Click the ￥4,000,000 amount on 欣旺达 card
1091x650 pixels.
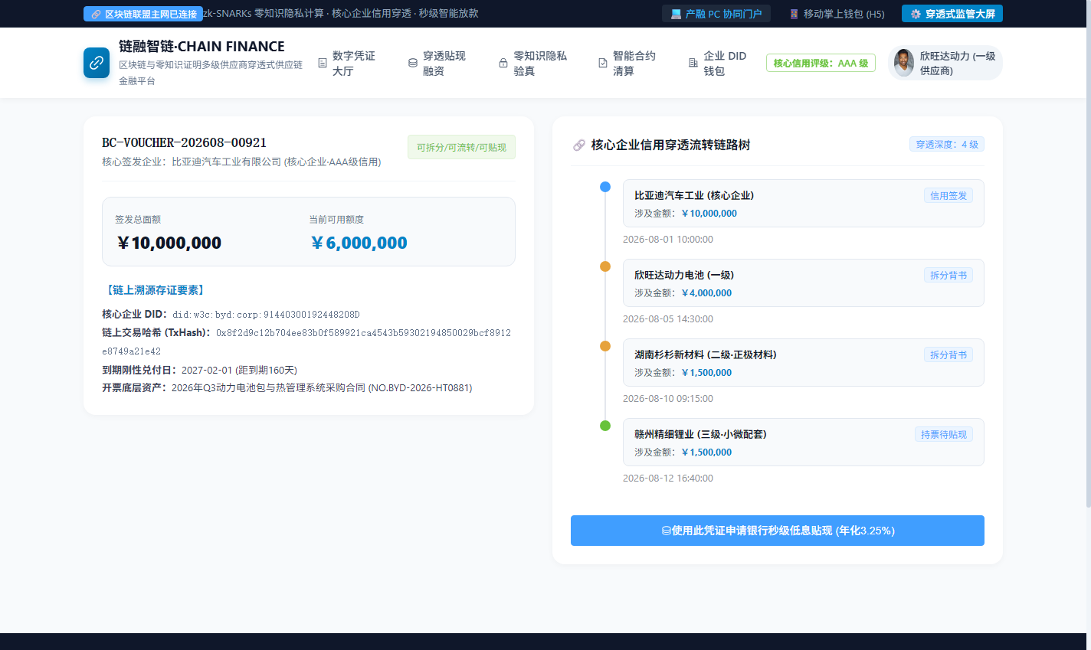click(706, 293)
